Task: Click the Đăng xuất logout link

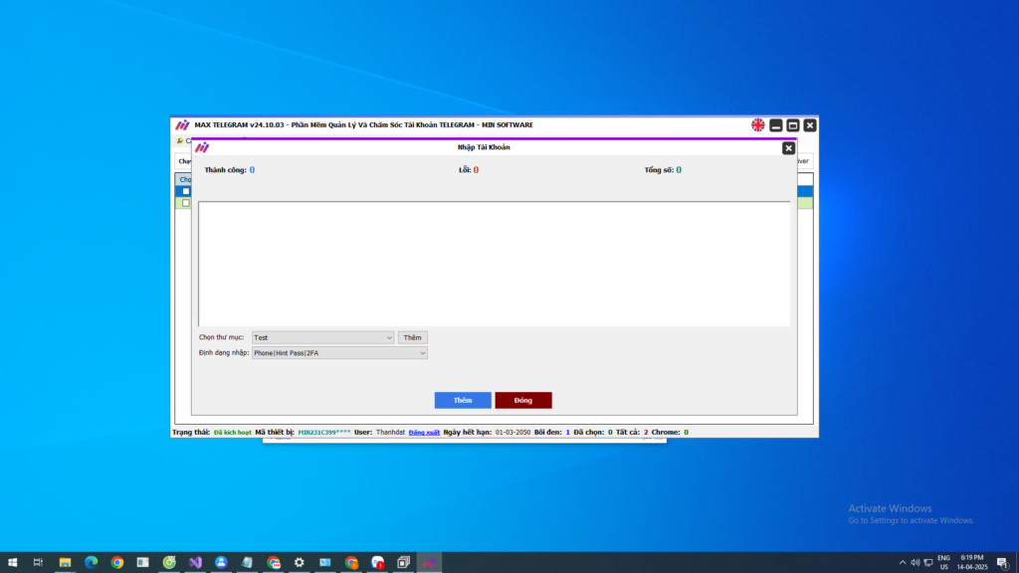Action: point(424,433)
